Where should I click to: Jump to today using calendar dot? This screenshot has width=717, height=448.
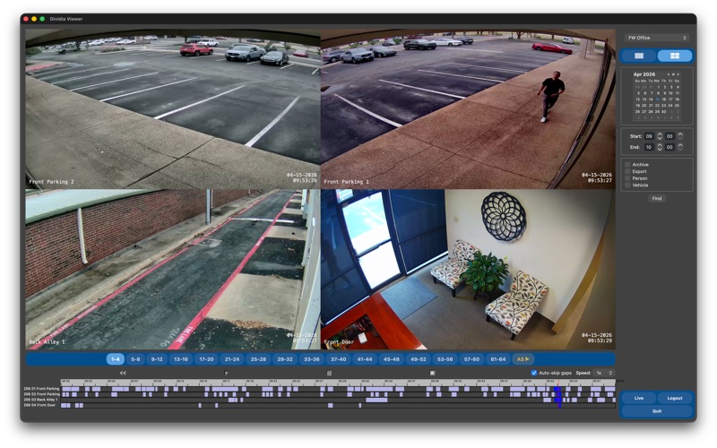pos(673,74)
